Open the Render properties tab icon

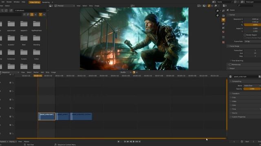tap(223, 16)
